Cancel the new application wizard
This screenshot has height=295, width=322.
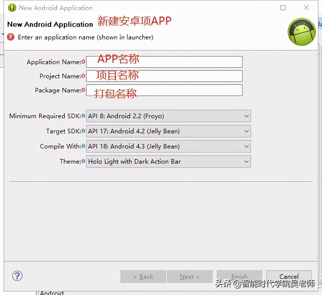point(289,276)
